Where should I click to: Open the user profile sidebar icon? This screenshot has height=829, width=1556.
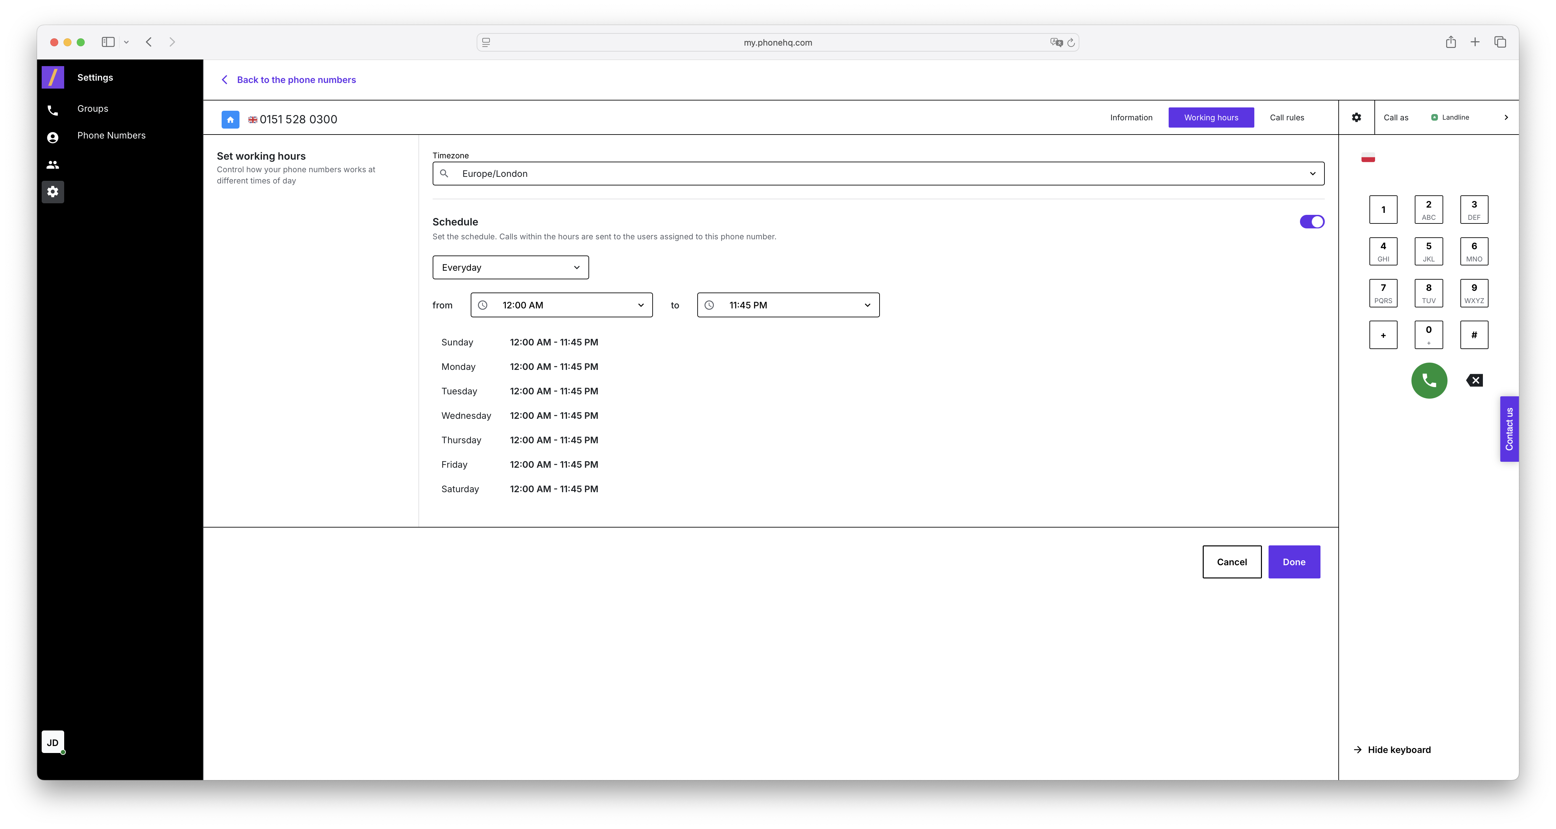pyautogui.click(x=53, y=138)
